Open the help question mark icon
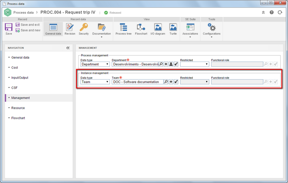The height and width of the screenshot is (183, 288). click(x=272, y=12)
